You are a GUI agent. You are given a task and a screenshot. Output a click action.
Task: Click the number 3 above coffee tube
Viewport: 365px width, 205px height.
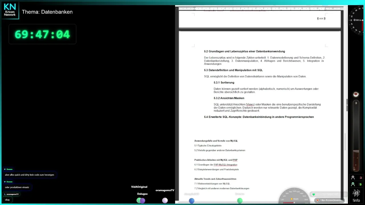[356, 103]
